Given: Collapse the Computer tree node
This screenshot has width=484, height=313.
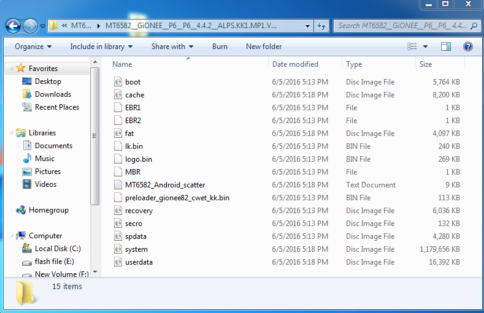Looking at the screenshot, I should pos(12,236).
